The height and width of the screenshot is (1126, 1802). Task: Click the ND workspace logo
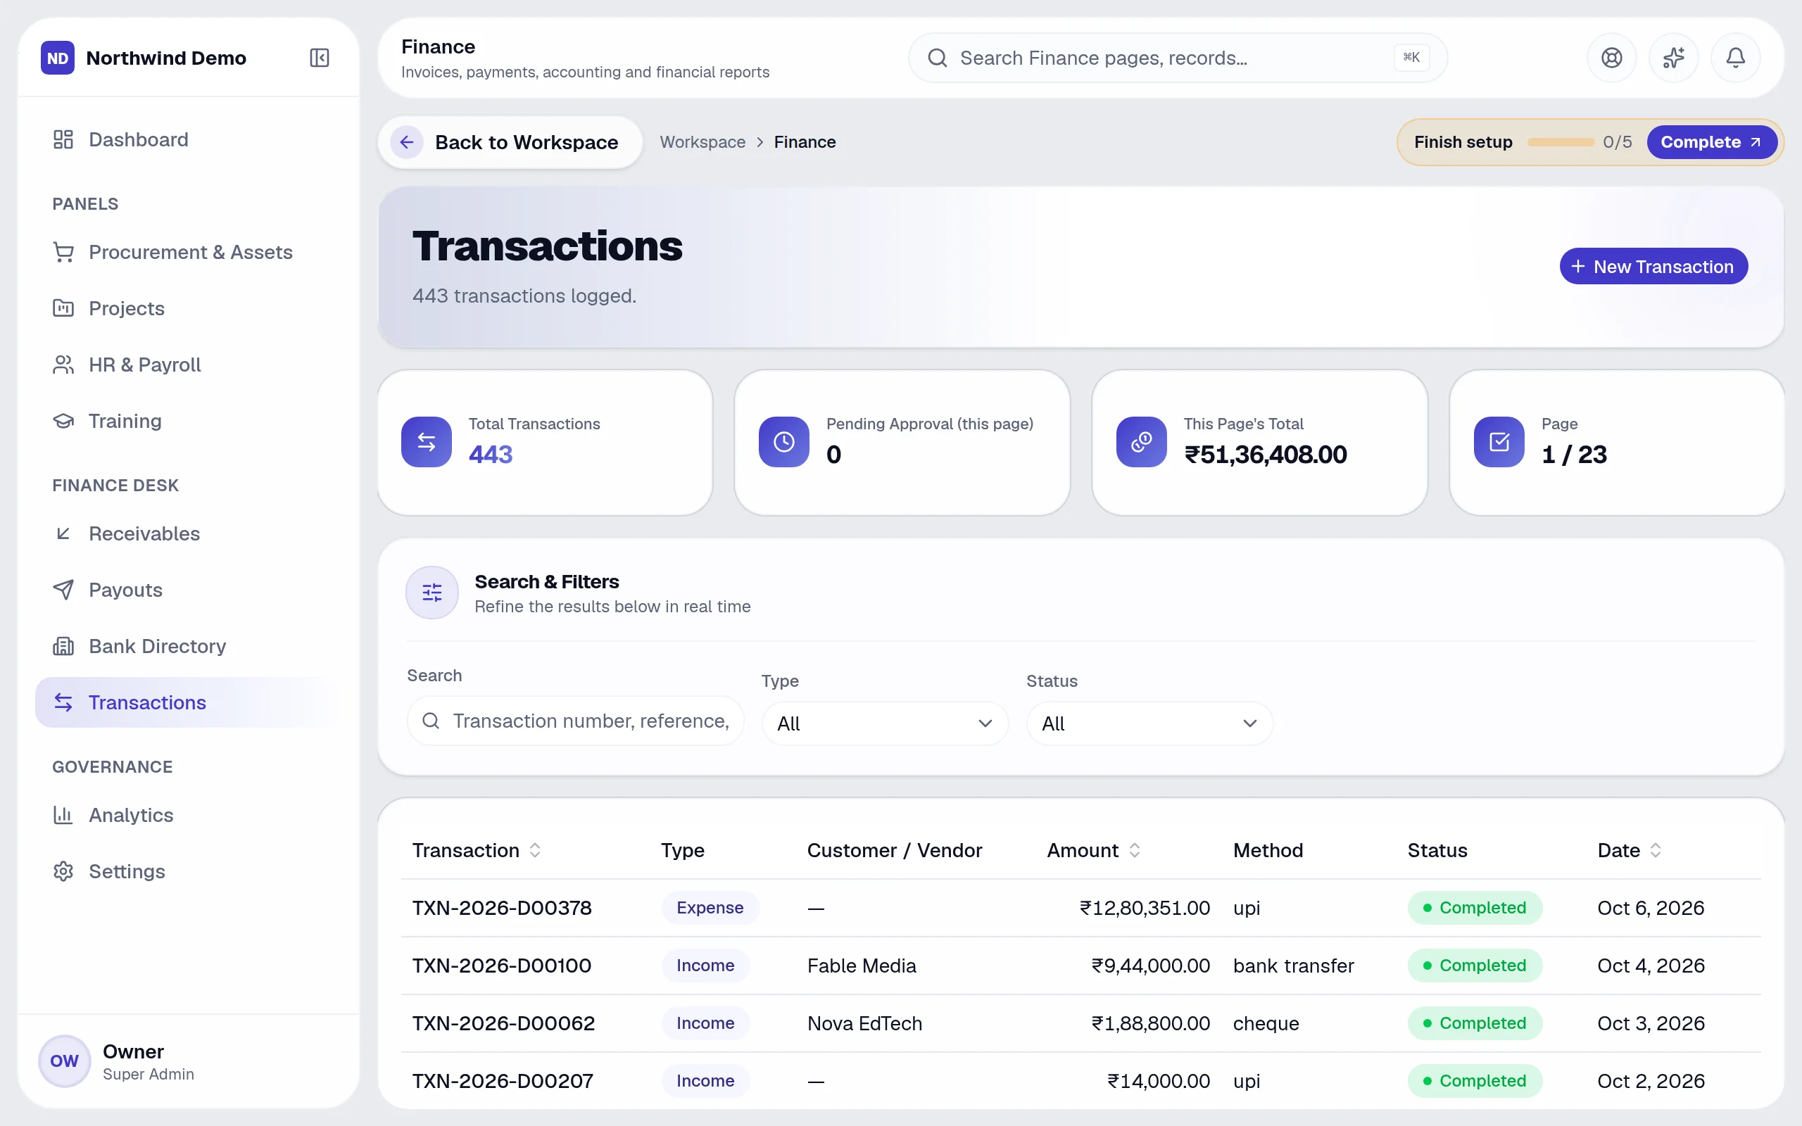[x=57, y=58]
